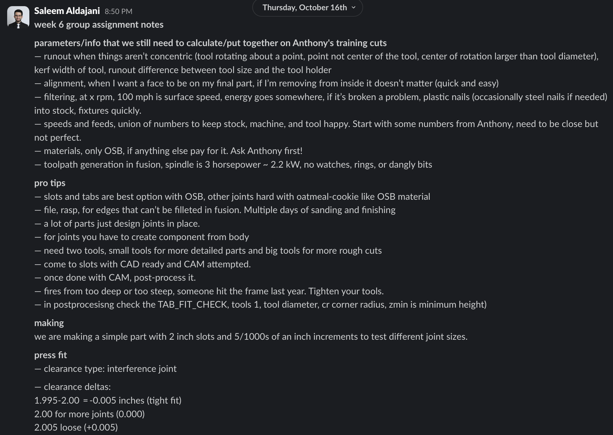Image resolution: width=613 pixels, height=435 pixels.
Task: Click Saleem Aldajani's profile avatar
Action: tap(18, 17)
